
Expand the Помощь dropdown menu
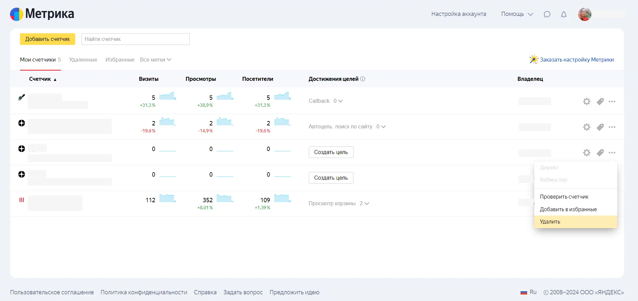[x=517, y=14]
